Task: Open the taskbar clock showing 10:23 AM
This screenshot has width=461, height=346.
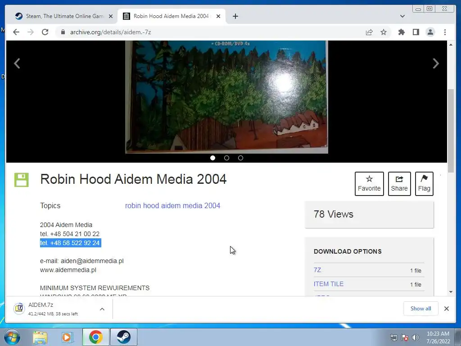Action: tap(438, 337)
